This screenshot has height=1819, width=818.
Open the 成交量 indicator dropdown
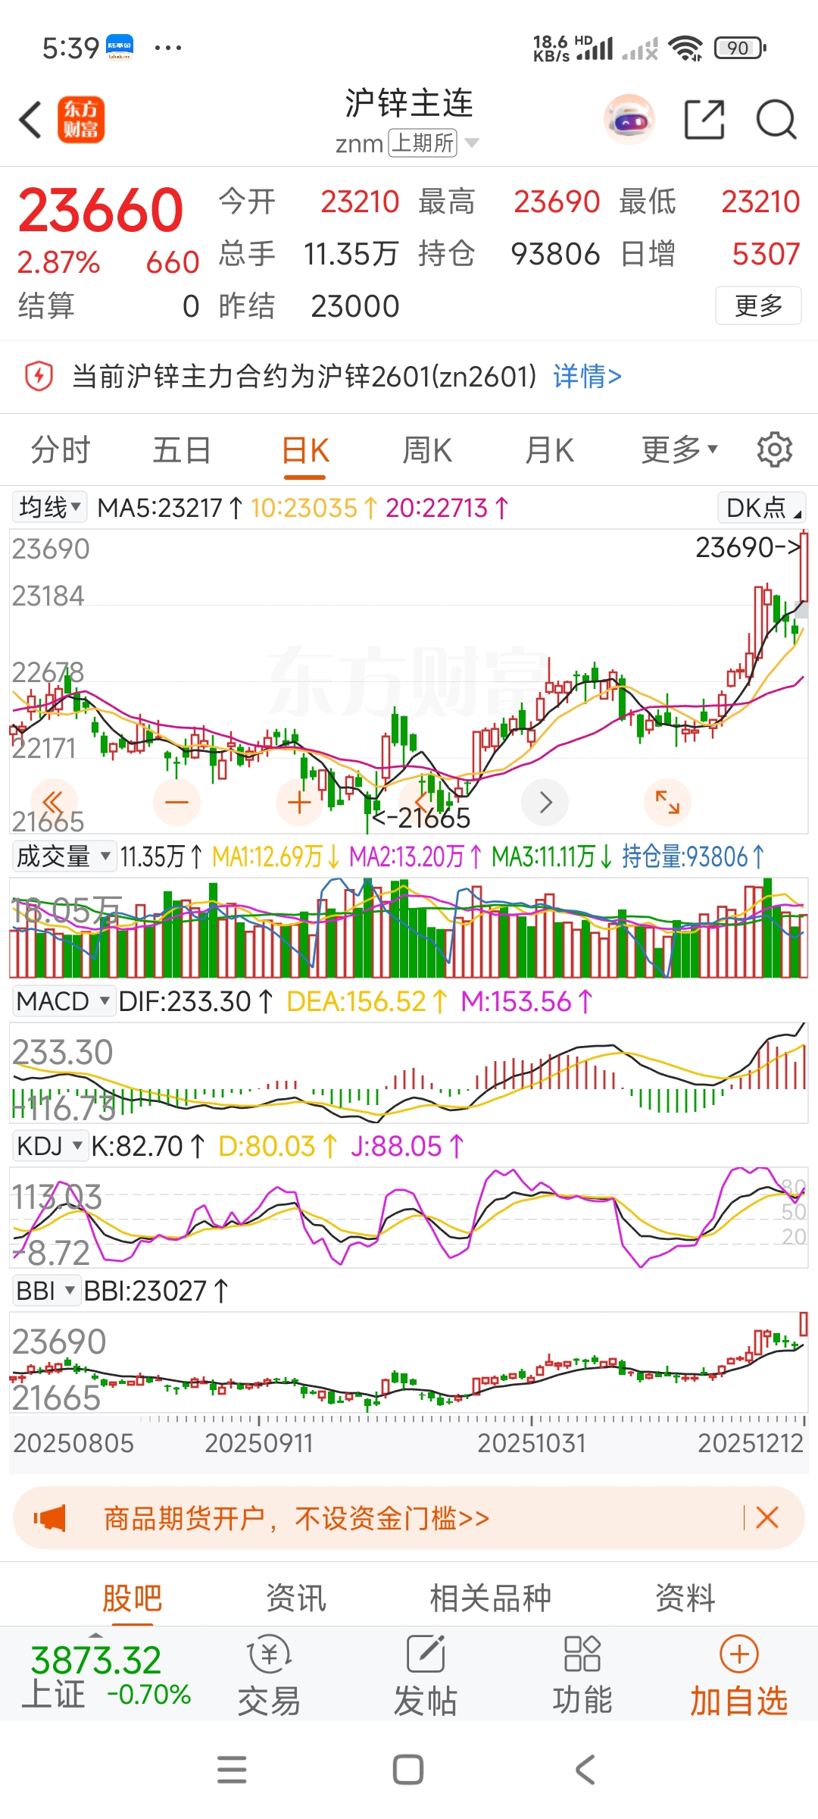(64, 856)
